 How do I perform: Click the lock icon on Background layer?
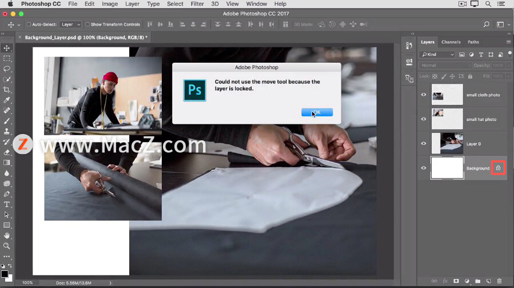click(498, 168)
